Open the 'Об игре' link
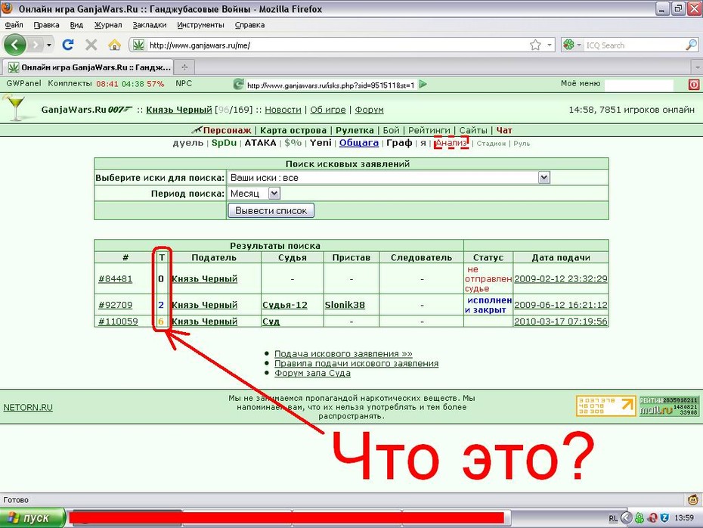Screen dimensions: 703x528 pos(328,110)
